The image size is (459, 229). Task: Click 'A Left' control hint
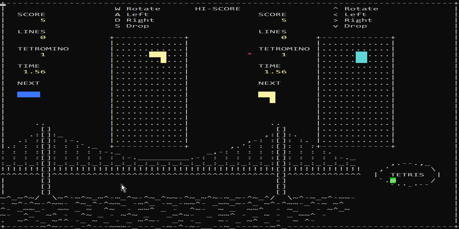click(x=132, y=14)
